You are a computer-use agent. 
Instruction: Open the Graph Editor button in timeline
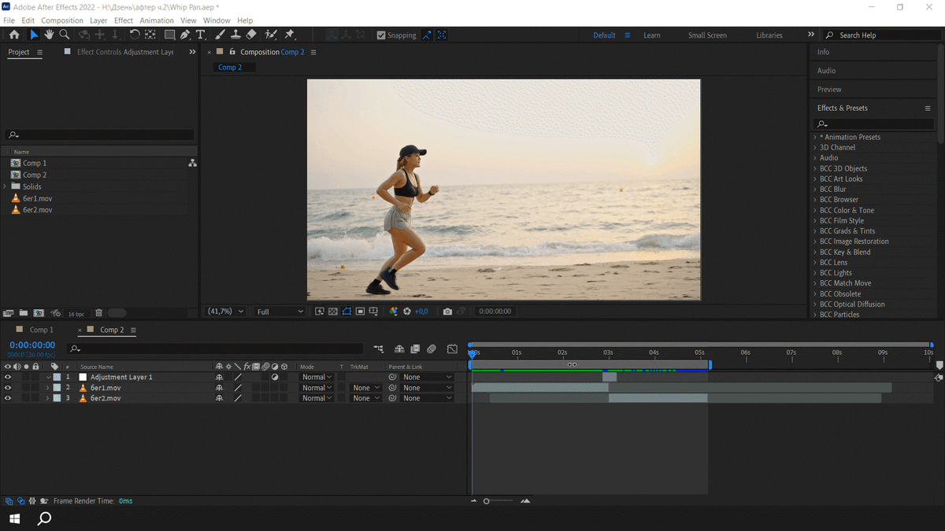click(452, 349)
